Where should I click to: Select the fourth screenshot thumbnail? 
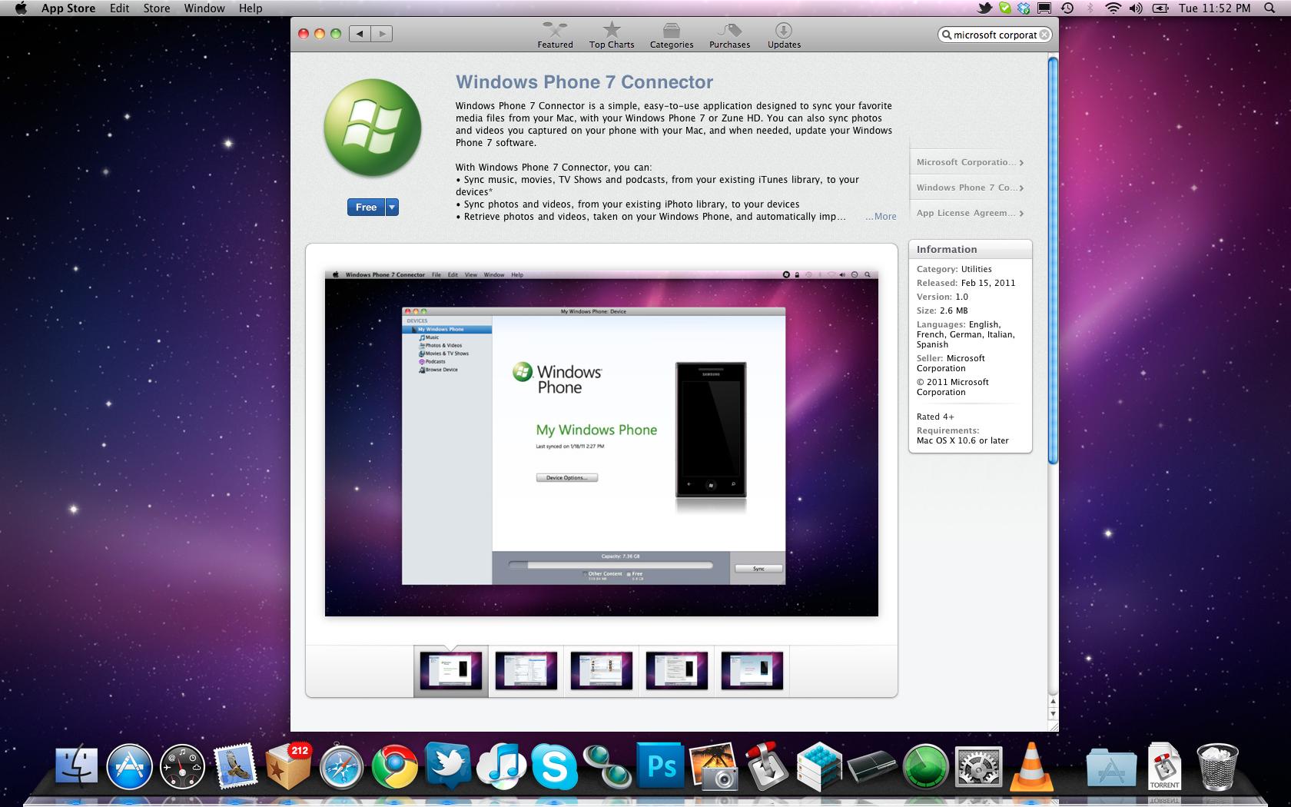(677, 670)
